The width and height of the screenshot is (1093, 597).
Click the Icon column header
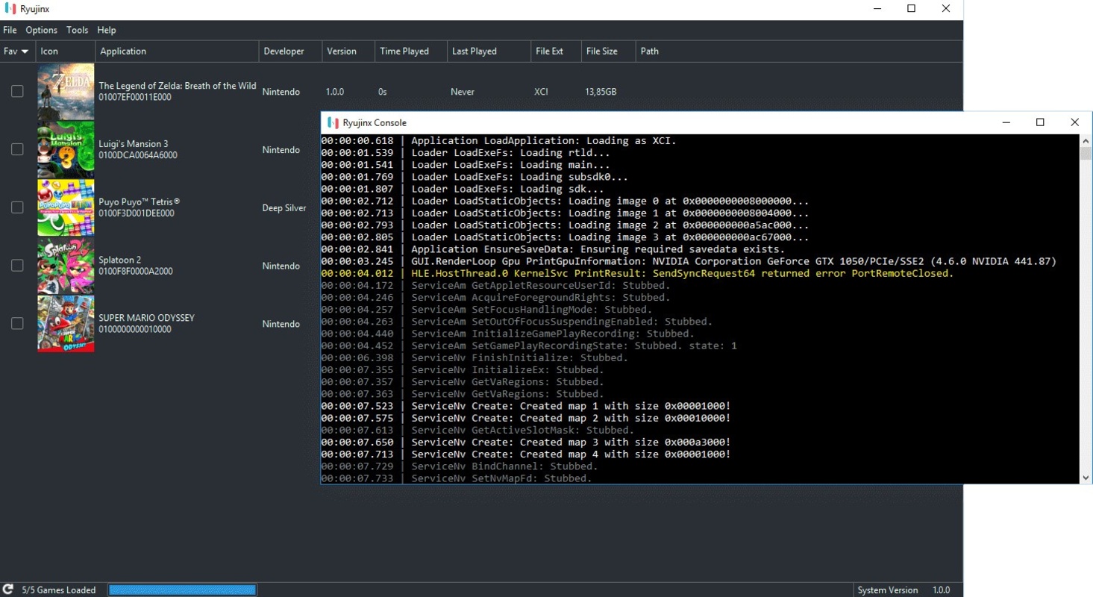pyautogui.click(x=66, y=51)
